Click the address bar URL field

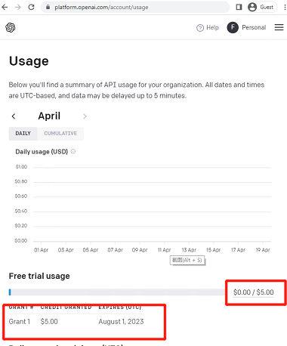coord(135,7)
